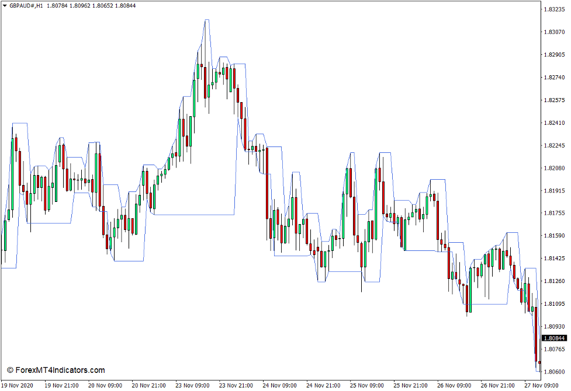Click the highest peak of the blue channel line
The image size is (571, 391).
pos(206,20)
